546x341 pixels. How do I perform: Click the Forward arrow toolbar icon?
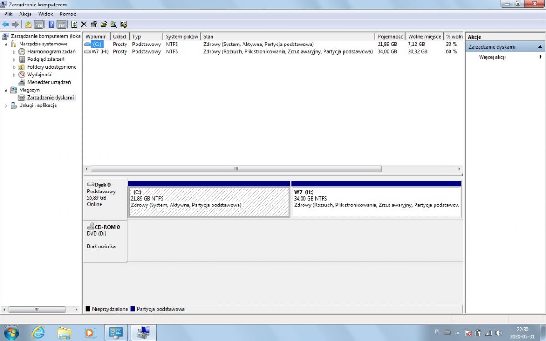(15, 25)
